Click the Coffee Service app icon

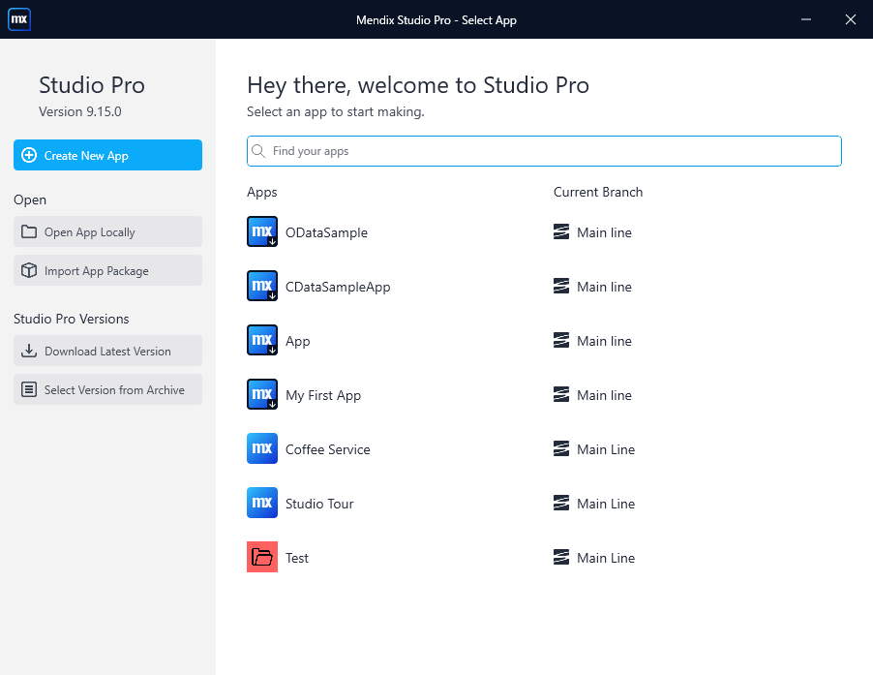point(262,448)
